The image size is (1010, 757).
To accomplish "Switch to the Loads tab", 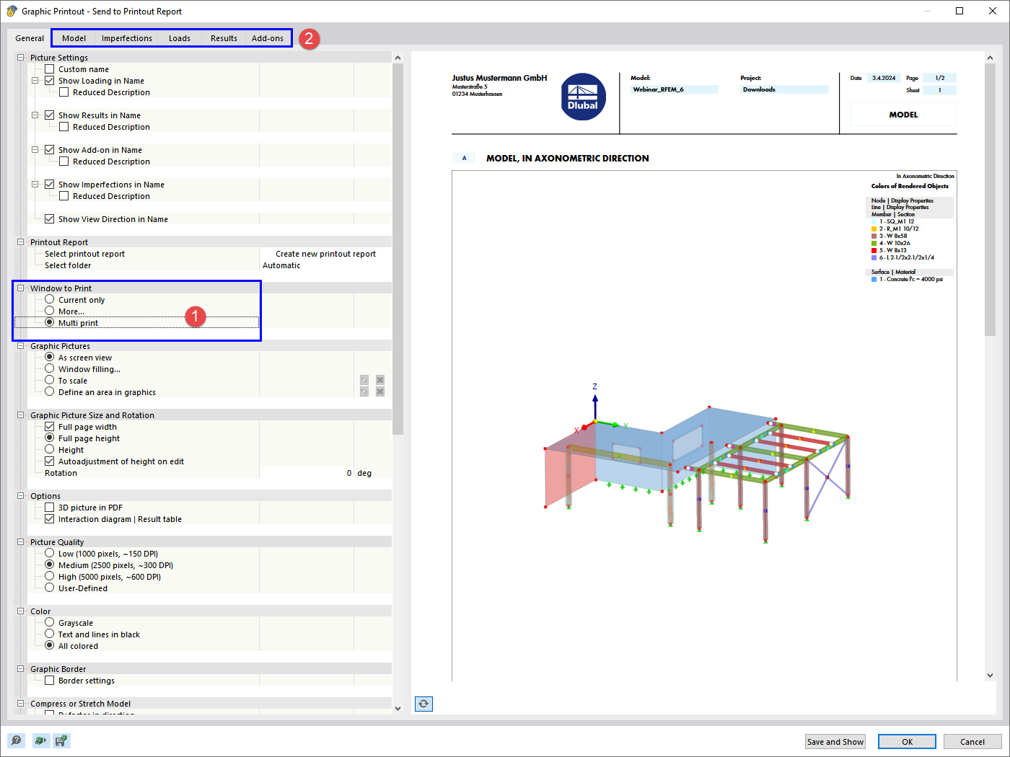I will point(180,38).
